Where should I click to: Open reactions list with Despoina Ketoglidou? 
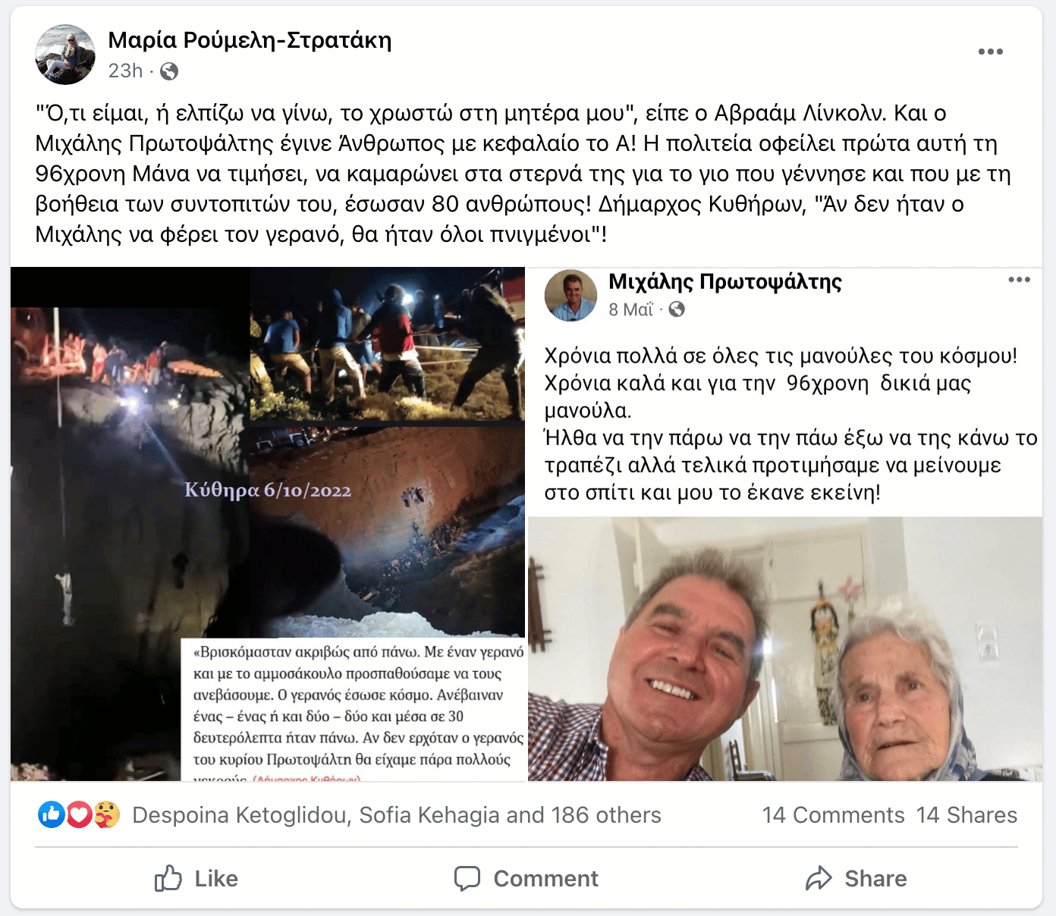396,815
